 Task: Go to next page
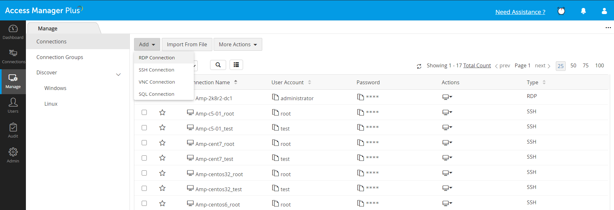tap(543, 65)
